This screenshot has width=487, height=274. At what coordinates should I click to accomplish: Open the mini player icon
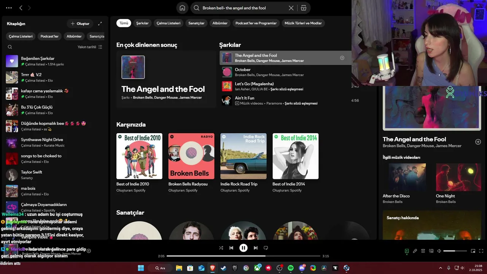click(473, 251)
